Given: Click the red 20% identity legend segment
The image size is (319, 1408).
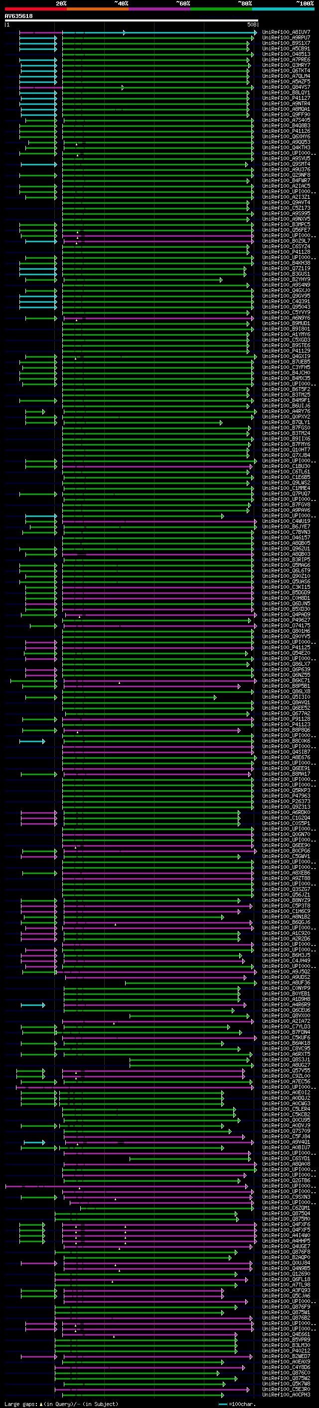Looking at the screenshot, I should point(35,9).
